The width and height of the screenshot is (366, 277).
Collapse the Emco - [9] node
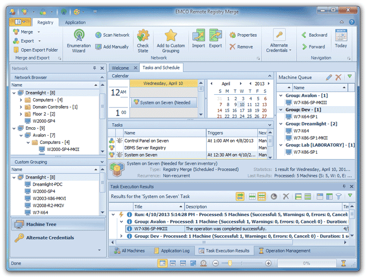[14, 128]
